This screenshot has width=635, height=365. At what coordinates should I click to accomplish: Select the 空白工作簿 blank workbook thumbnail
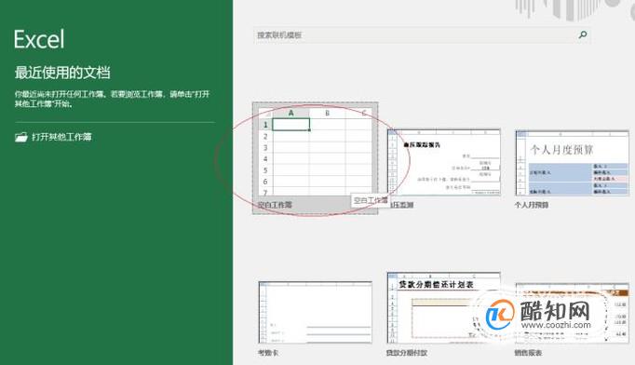pos(315,152)
